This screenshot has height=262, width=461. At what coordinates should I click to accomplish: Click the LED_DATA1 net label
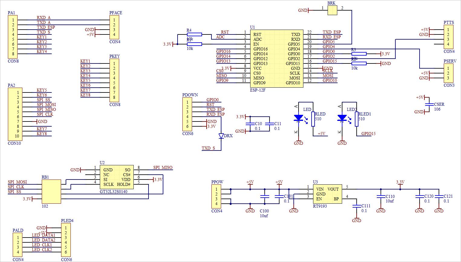click(44, 235)
